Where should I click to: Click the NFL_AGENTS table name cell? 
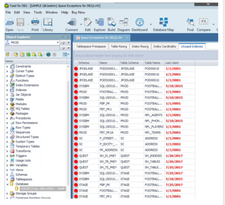click(154, 115)
